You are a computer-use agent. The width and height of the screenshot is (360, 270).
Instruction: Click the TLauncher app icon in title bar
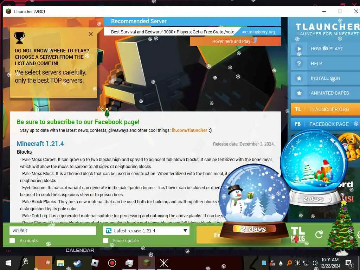coord(8,11)
